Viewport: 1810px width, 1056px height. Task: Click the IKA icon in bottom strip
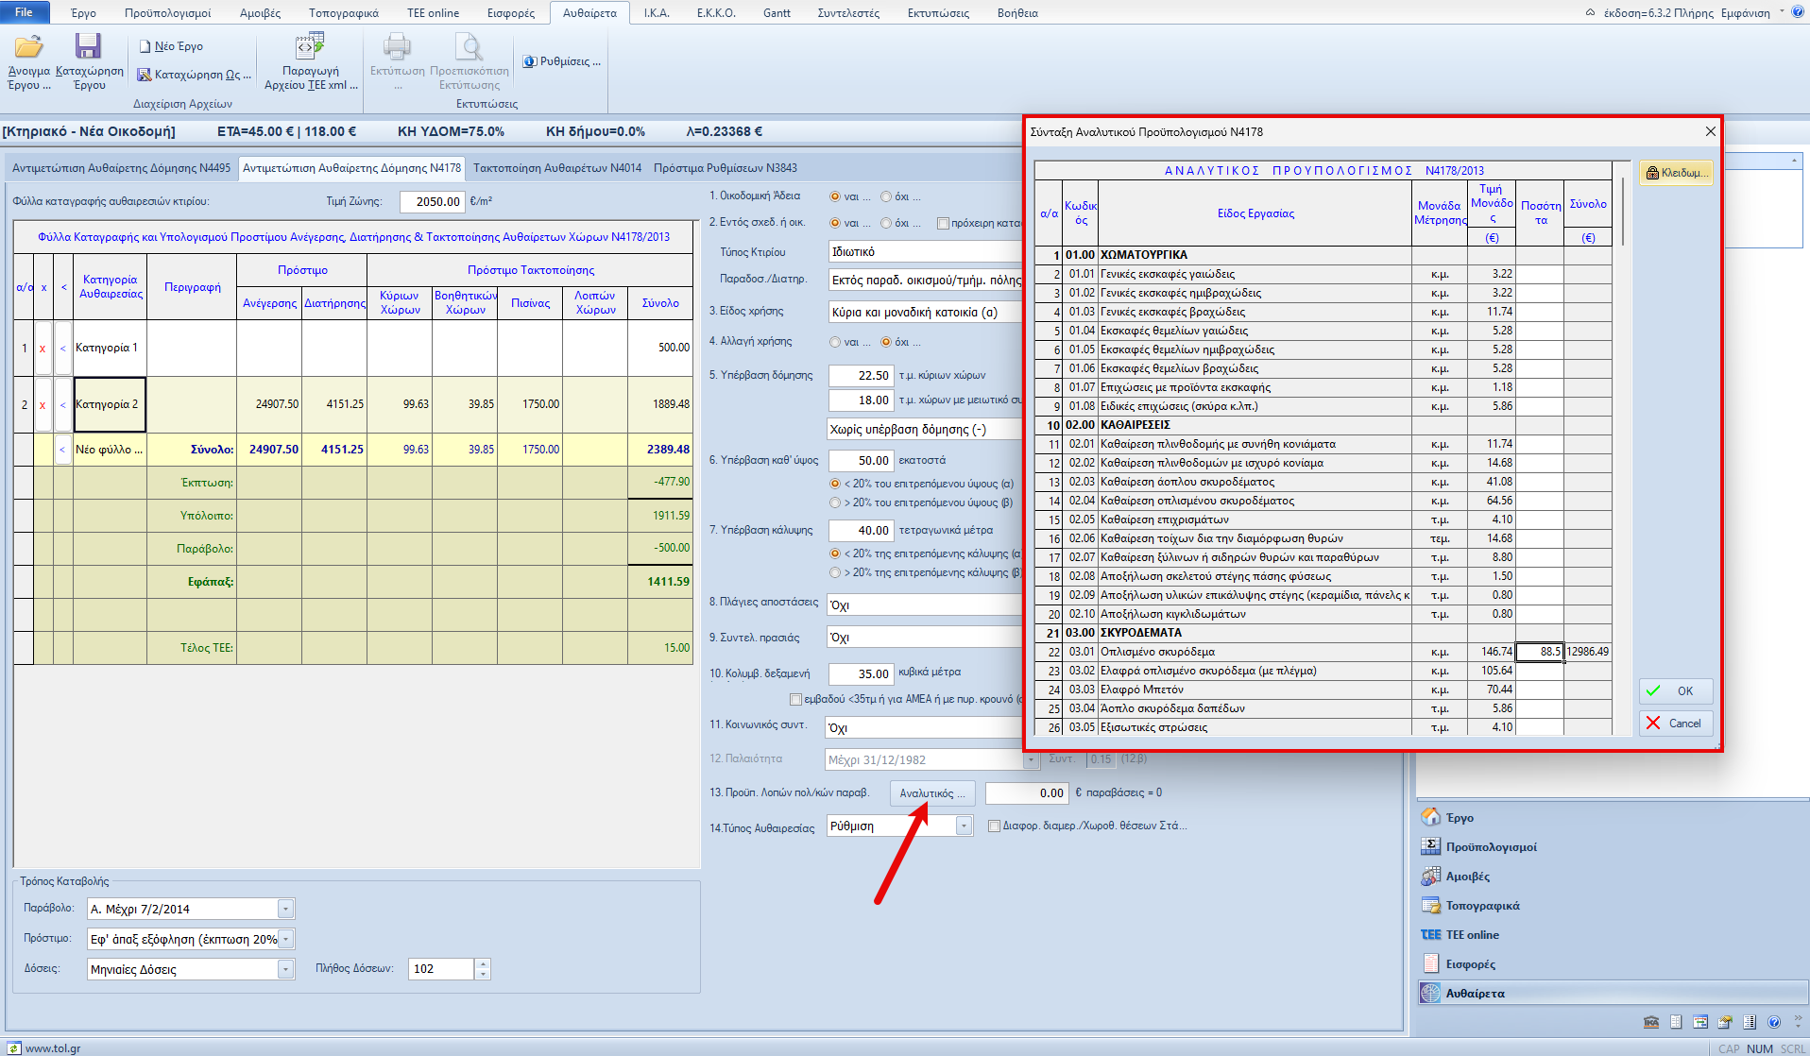click(x=1651, y=1022)
